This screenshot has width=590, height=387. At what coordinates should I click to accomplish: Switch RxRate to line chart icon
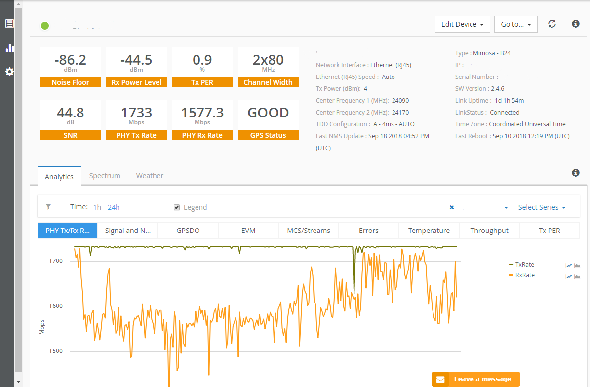(x=569, y=277)
